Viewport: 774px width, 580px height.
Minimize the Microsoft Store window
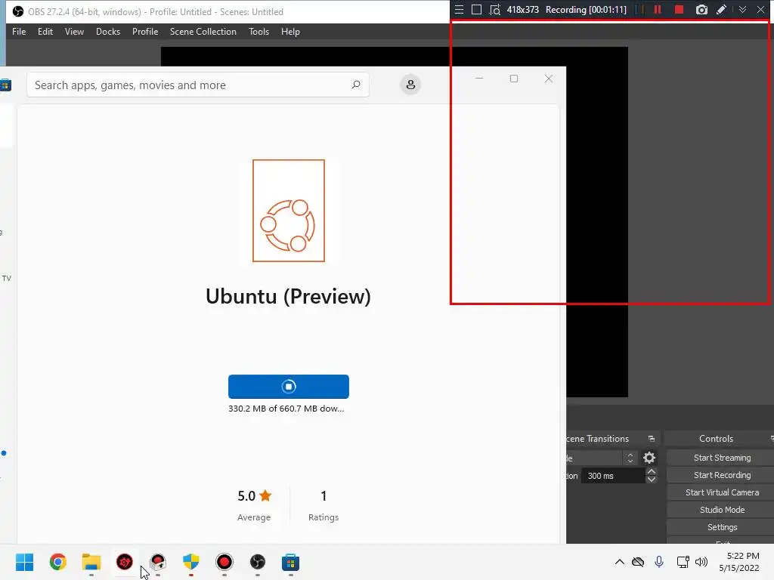click(479, 79)
